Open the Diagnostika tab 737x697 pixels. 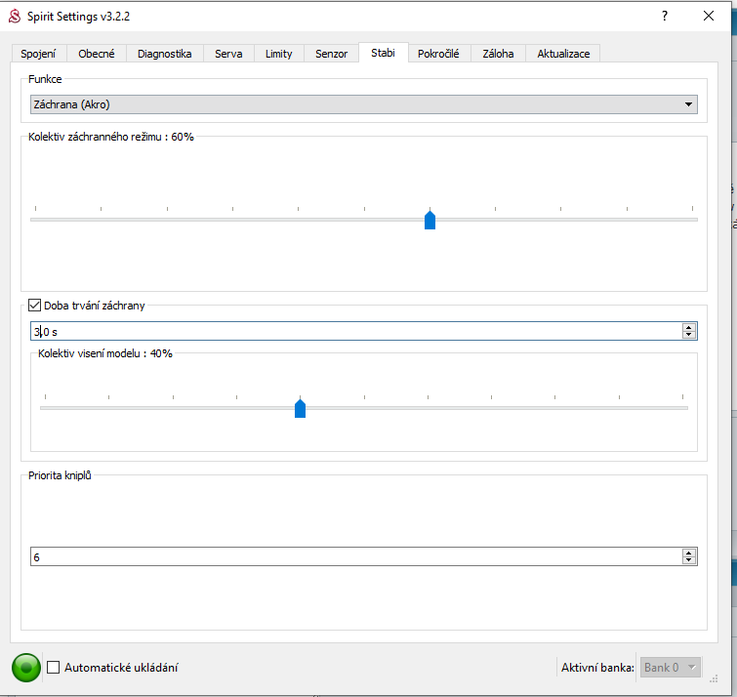point(164,54)
